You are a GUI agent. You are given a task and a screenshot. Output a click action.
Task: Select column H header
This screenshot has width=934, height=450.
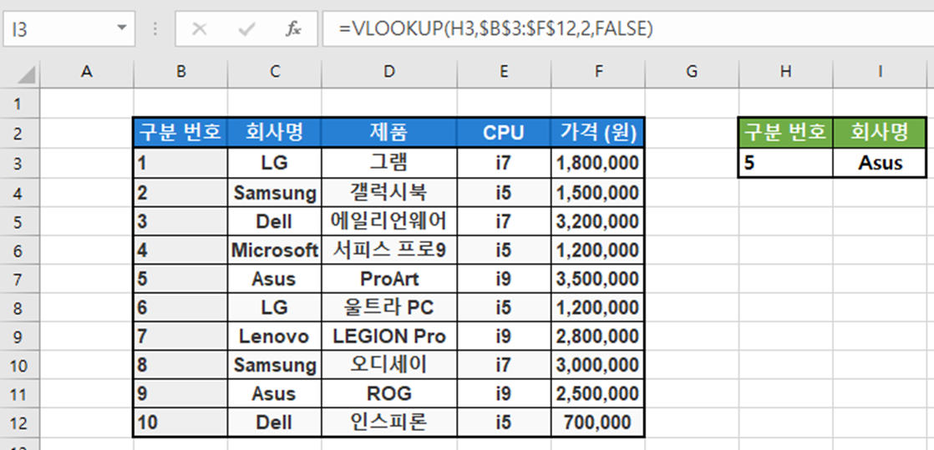pos(785,73)
